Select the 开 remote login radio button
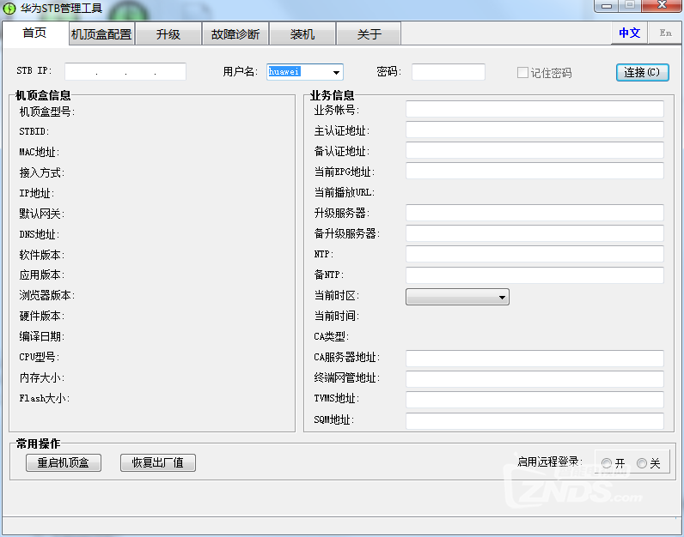The height and width of the screenshot is (537, 684). pyautogui.click(x=607, y=463)
